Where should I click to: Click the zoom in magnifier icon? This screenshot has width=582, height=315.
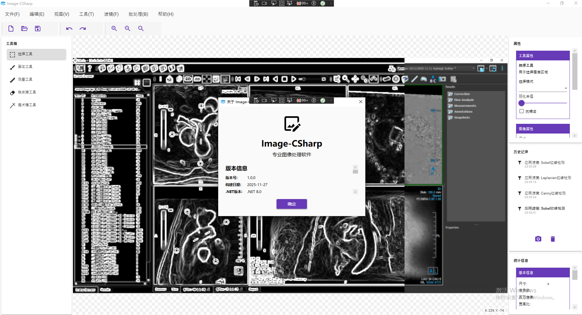(114, 29)
